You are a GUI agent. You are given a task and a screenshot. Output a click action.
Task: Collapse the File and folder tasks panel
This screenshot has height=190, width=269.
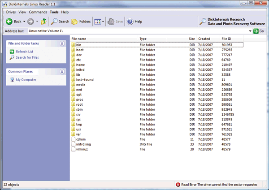click(x=62, y=43)
